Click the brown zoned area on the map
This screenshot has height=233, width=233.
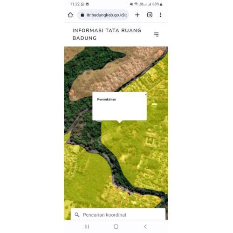click(x=109, y=75)
